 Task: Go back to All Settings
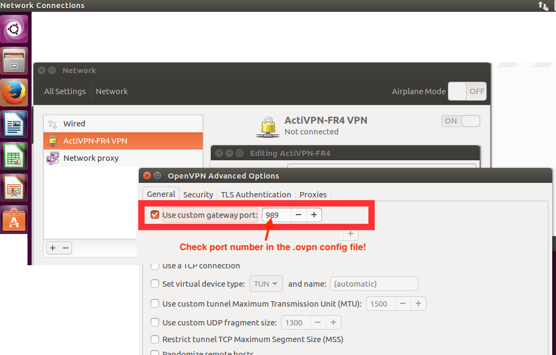pyautogui.click(x=65, y=91)
